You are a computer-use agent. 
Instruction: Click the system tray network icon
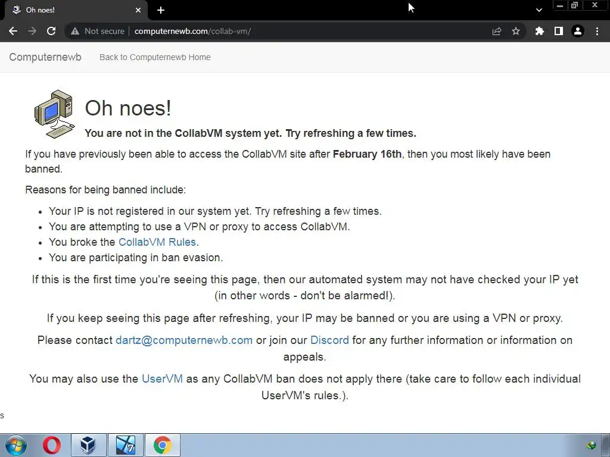(x=592, y=445)
